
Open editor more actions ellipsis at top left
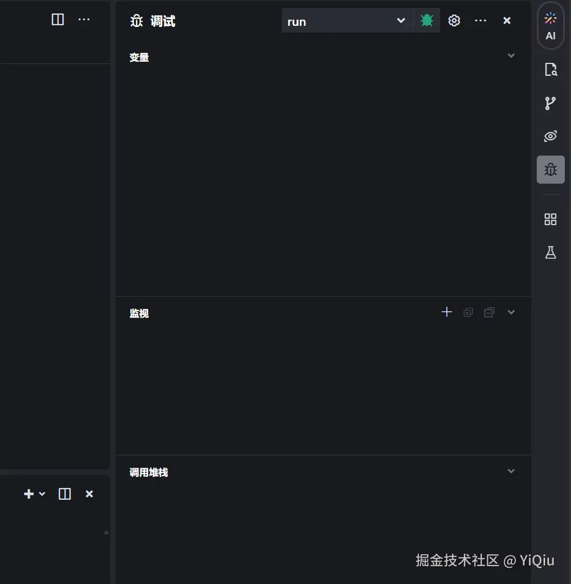[x=84, y=19]
